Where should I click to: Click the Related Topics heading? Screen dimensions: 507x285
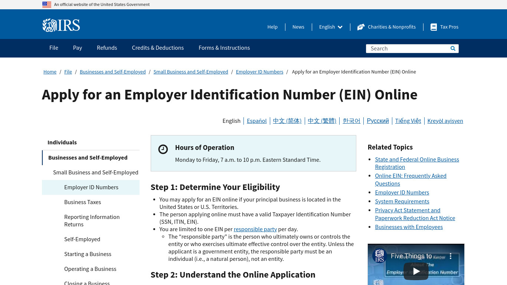point(390,147)
